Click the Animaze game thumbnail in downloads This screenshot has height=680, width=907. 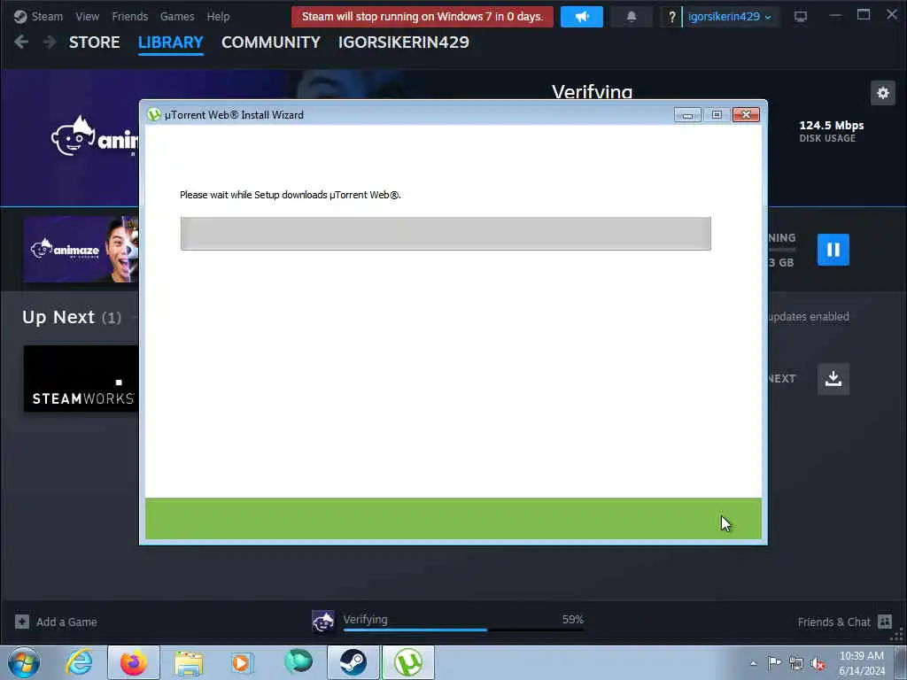[81, 249]
